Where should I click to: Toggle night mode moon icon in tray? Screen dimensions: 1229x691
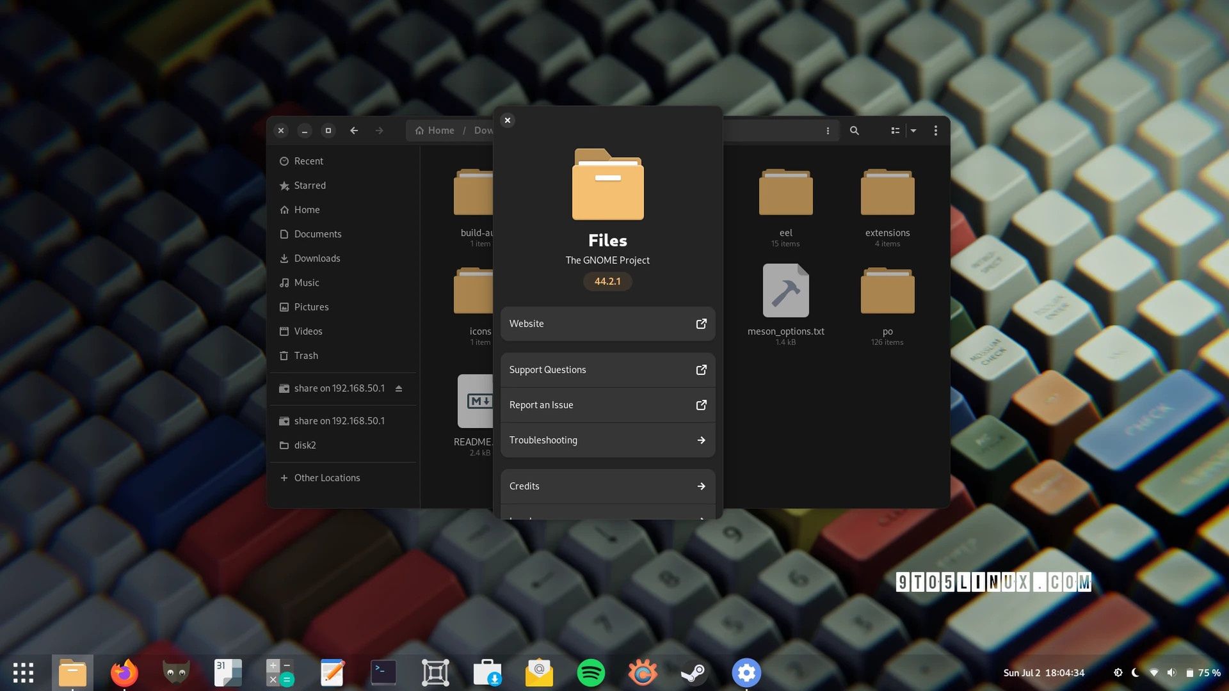coord(1136,672)
